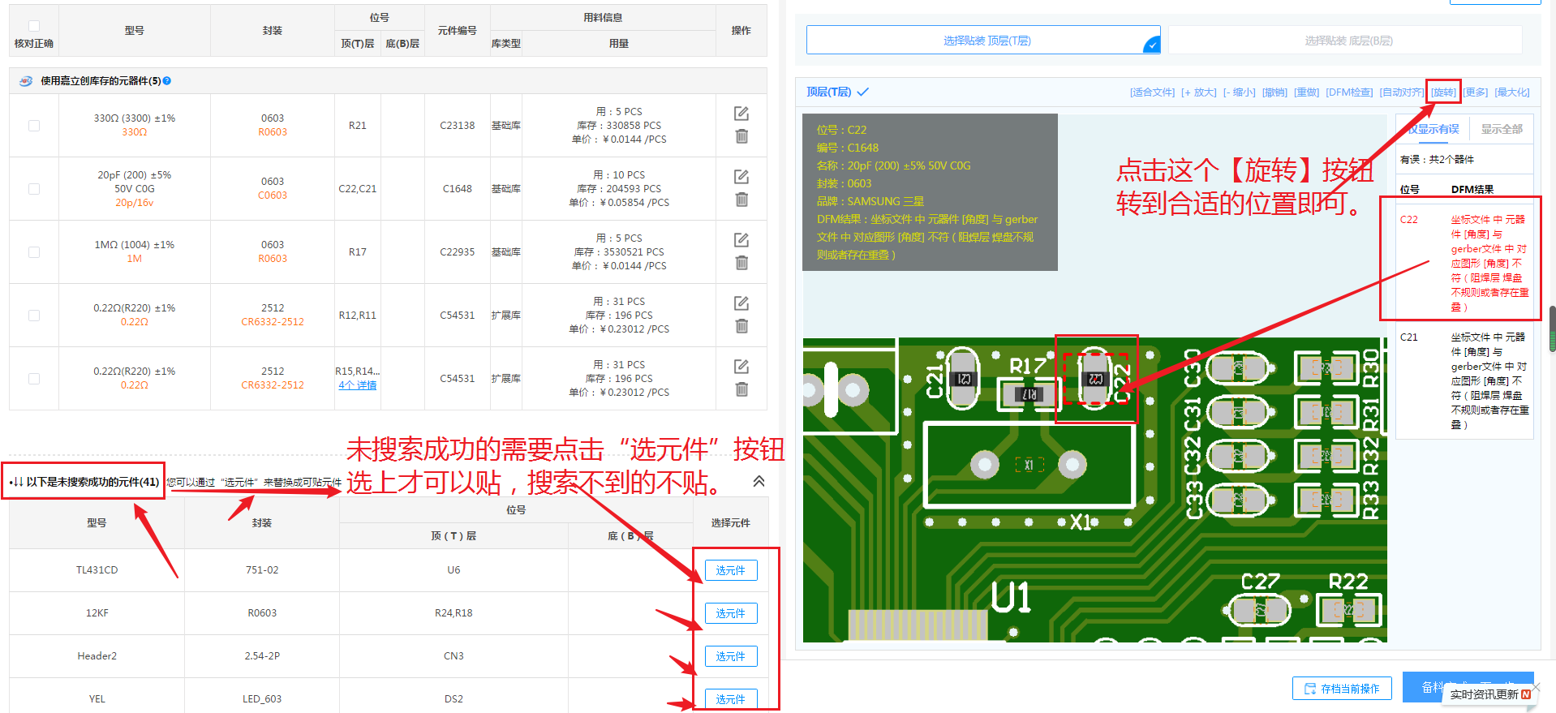This screenshot has width=1556, height=713.
Task: Click 选元件 for 12KF R0603
Action: [730, 613]
